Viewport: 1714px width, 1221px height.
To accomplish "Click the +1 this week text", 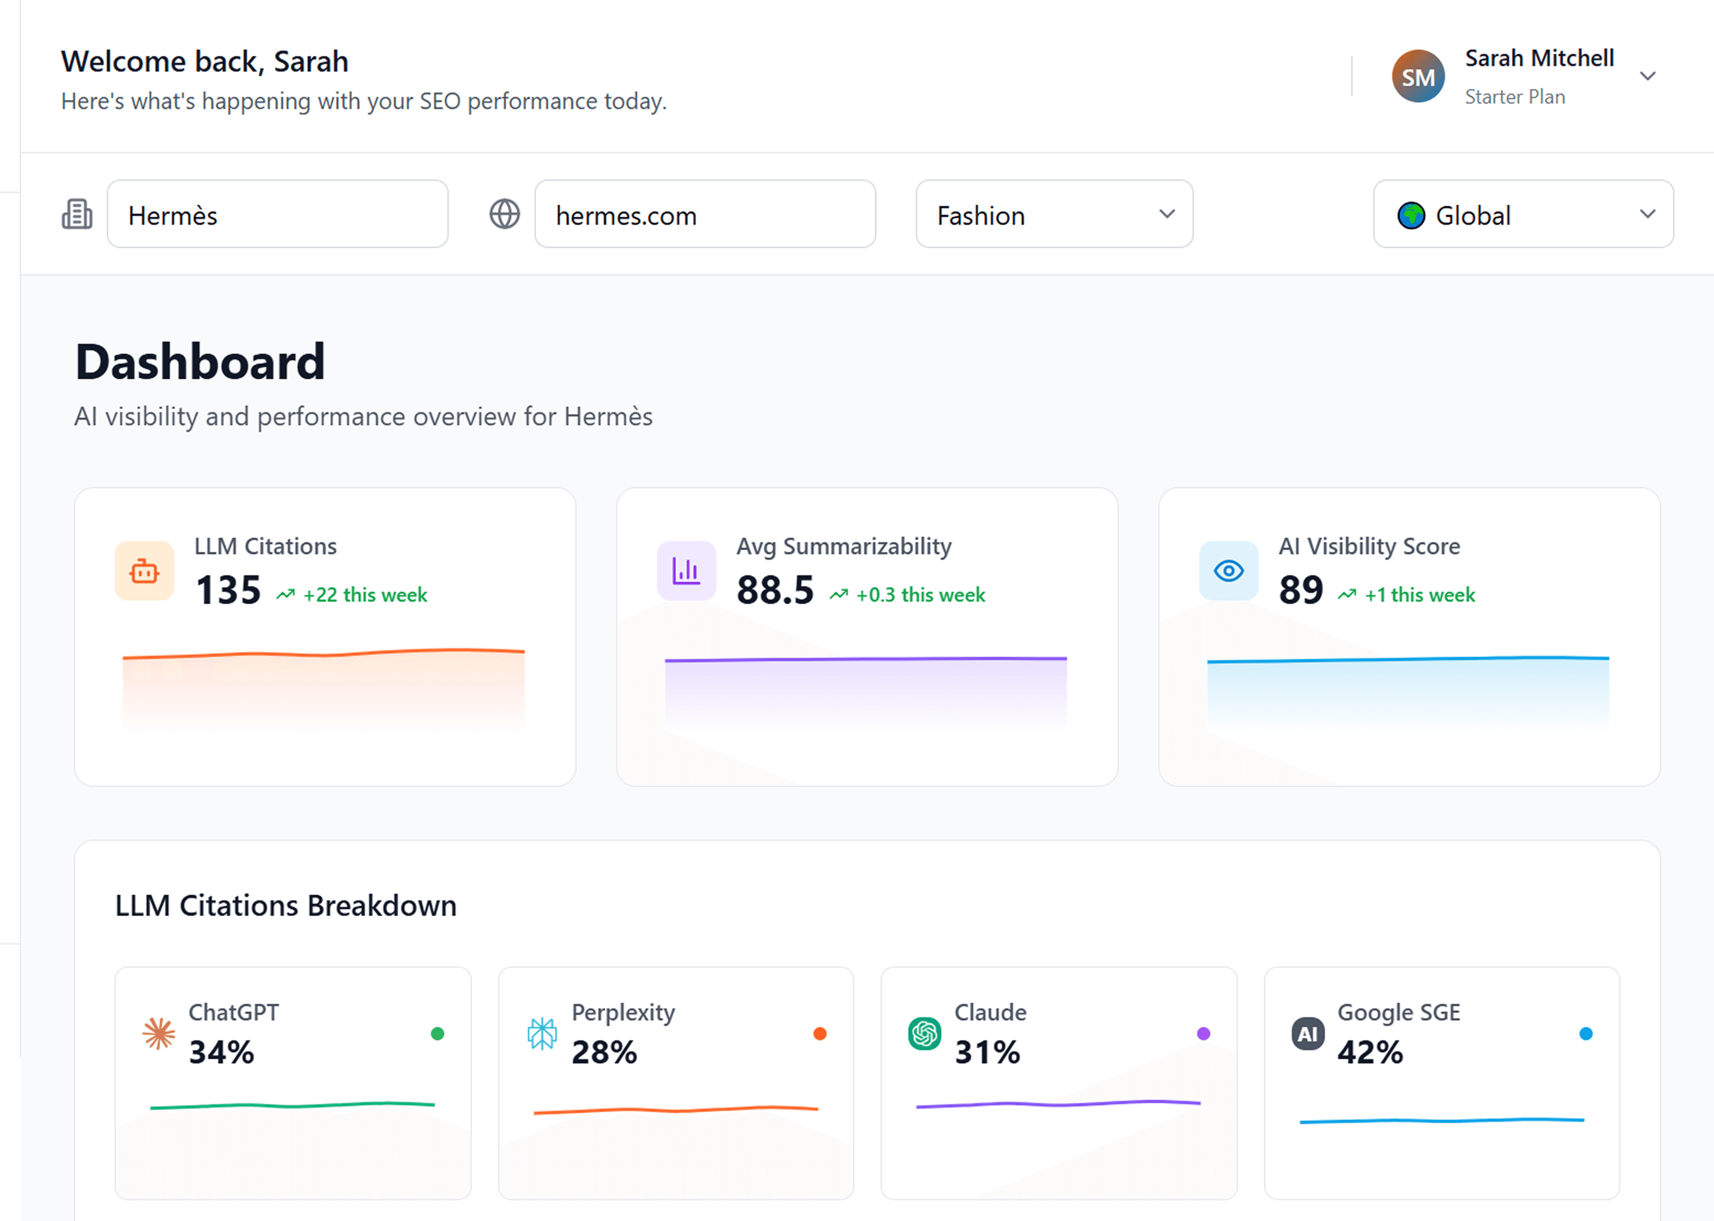I will (1420, 595).
